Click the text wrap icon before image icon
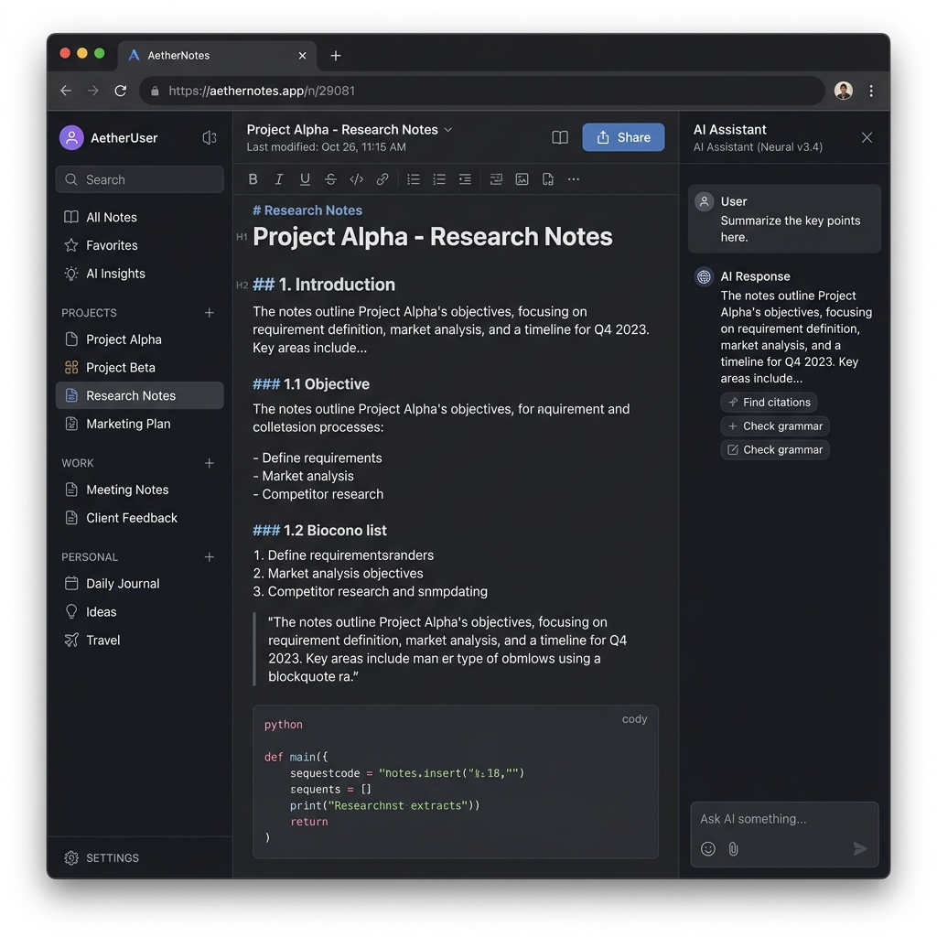The height and width of the screenshot is (937, 937). point(495,179)
